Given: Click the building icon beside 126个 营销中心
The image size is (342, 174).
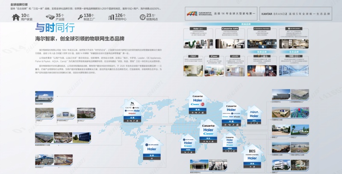Looking at the screenshot, I should (111, 17).
